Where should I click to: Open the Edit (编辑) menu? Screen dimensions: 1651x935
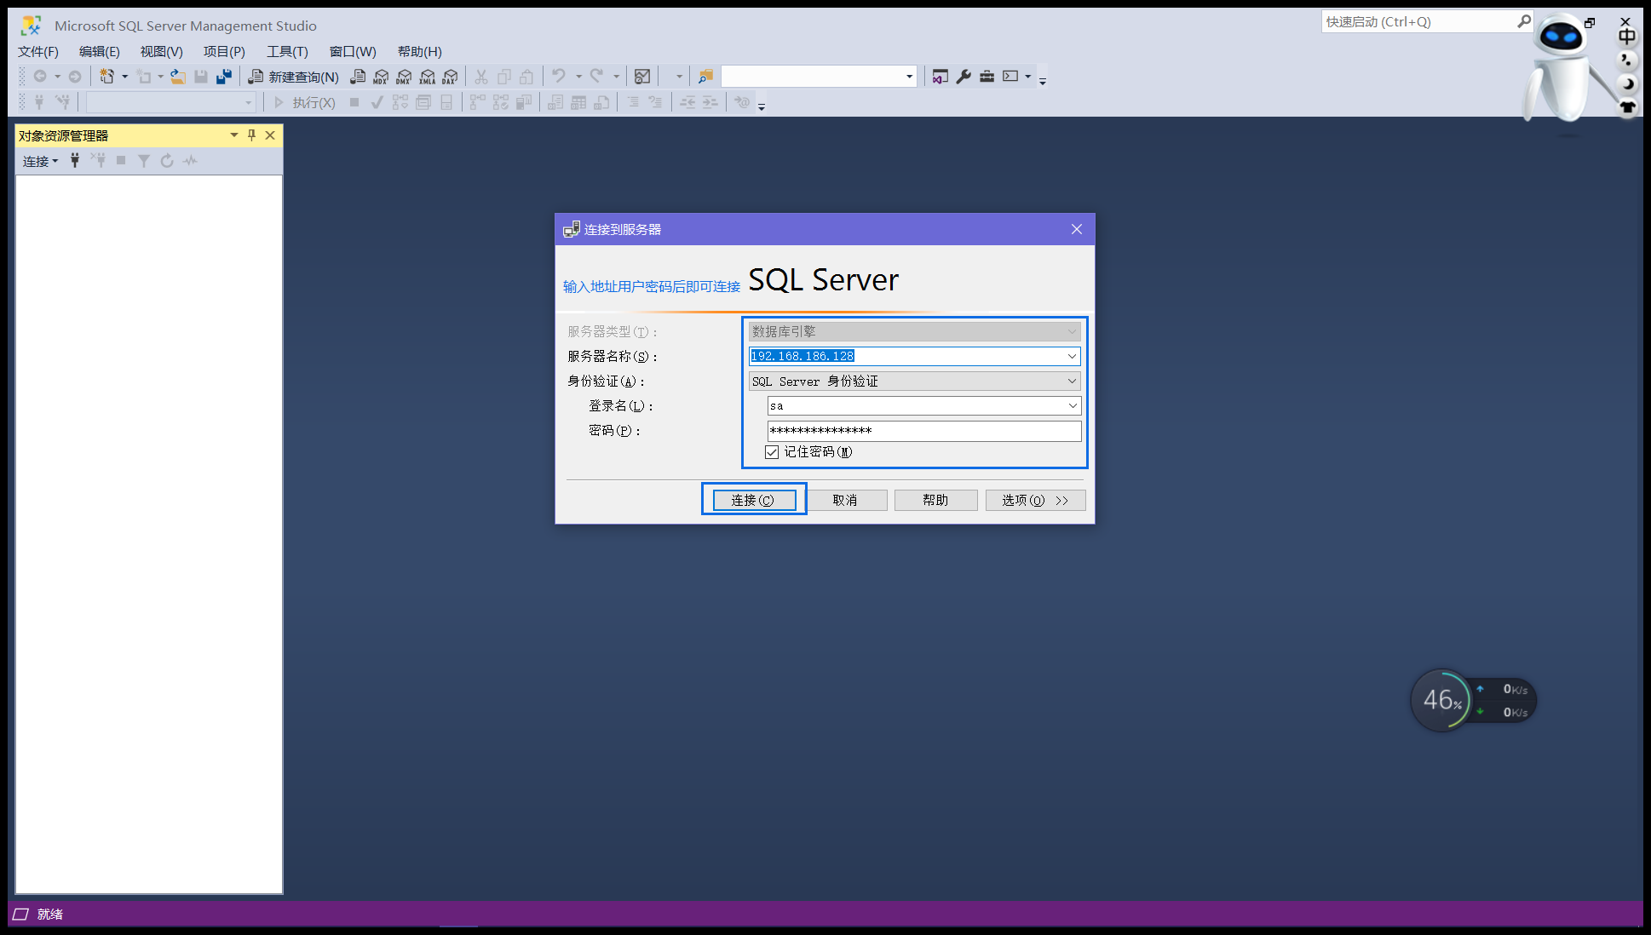click(x=100, y=52)
